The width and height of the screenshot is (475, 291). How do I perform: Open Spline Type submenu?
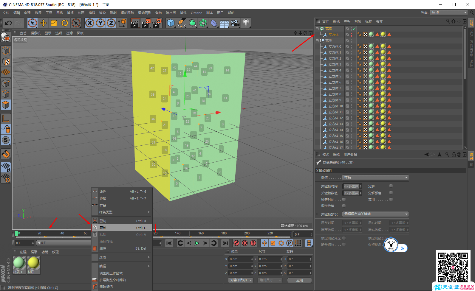[x=122, y=212]
